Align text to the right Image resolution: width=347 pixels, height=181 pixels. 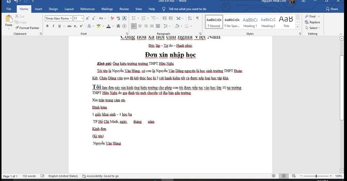(x=146, y=26)
